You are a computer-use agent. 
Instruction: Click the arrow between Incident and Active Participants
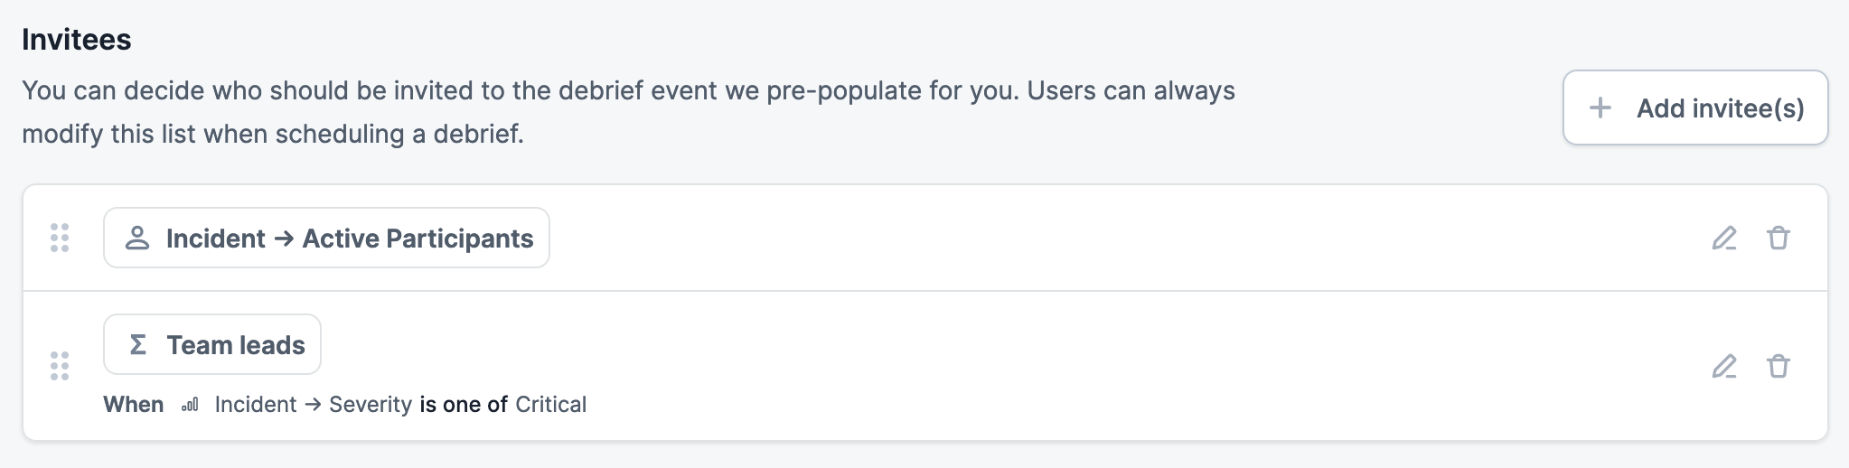284,239
